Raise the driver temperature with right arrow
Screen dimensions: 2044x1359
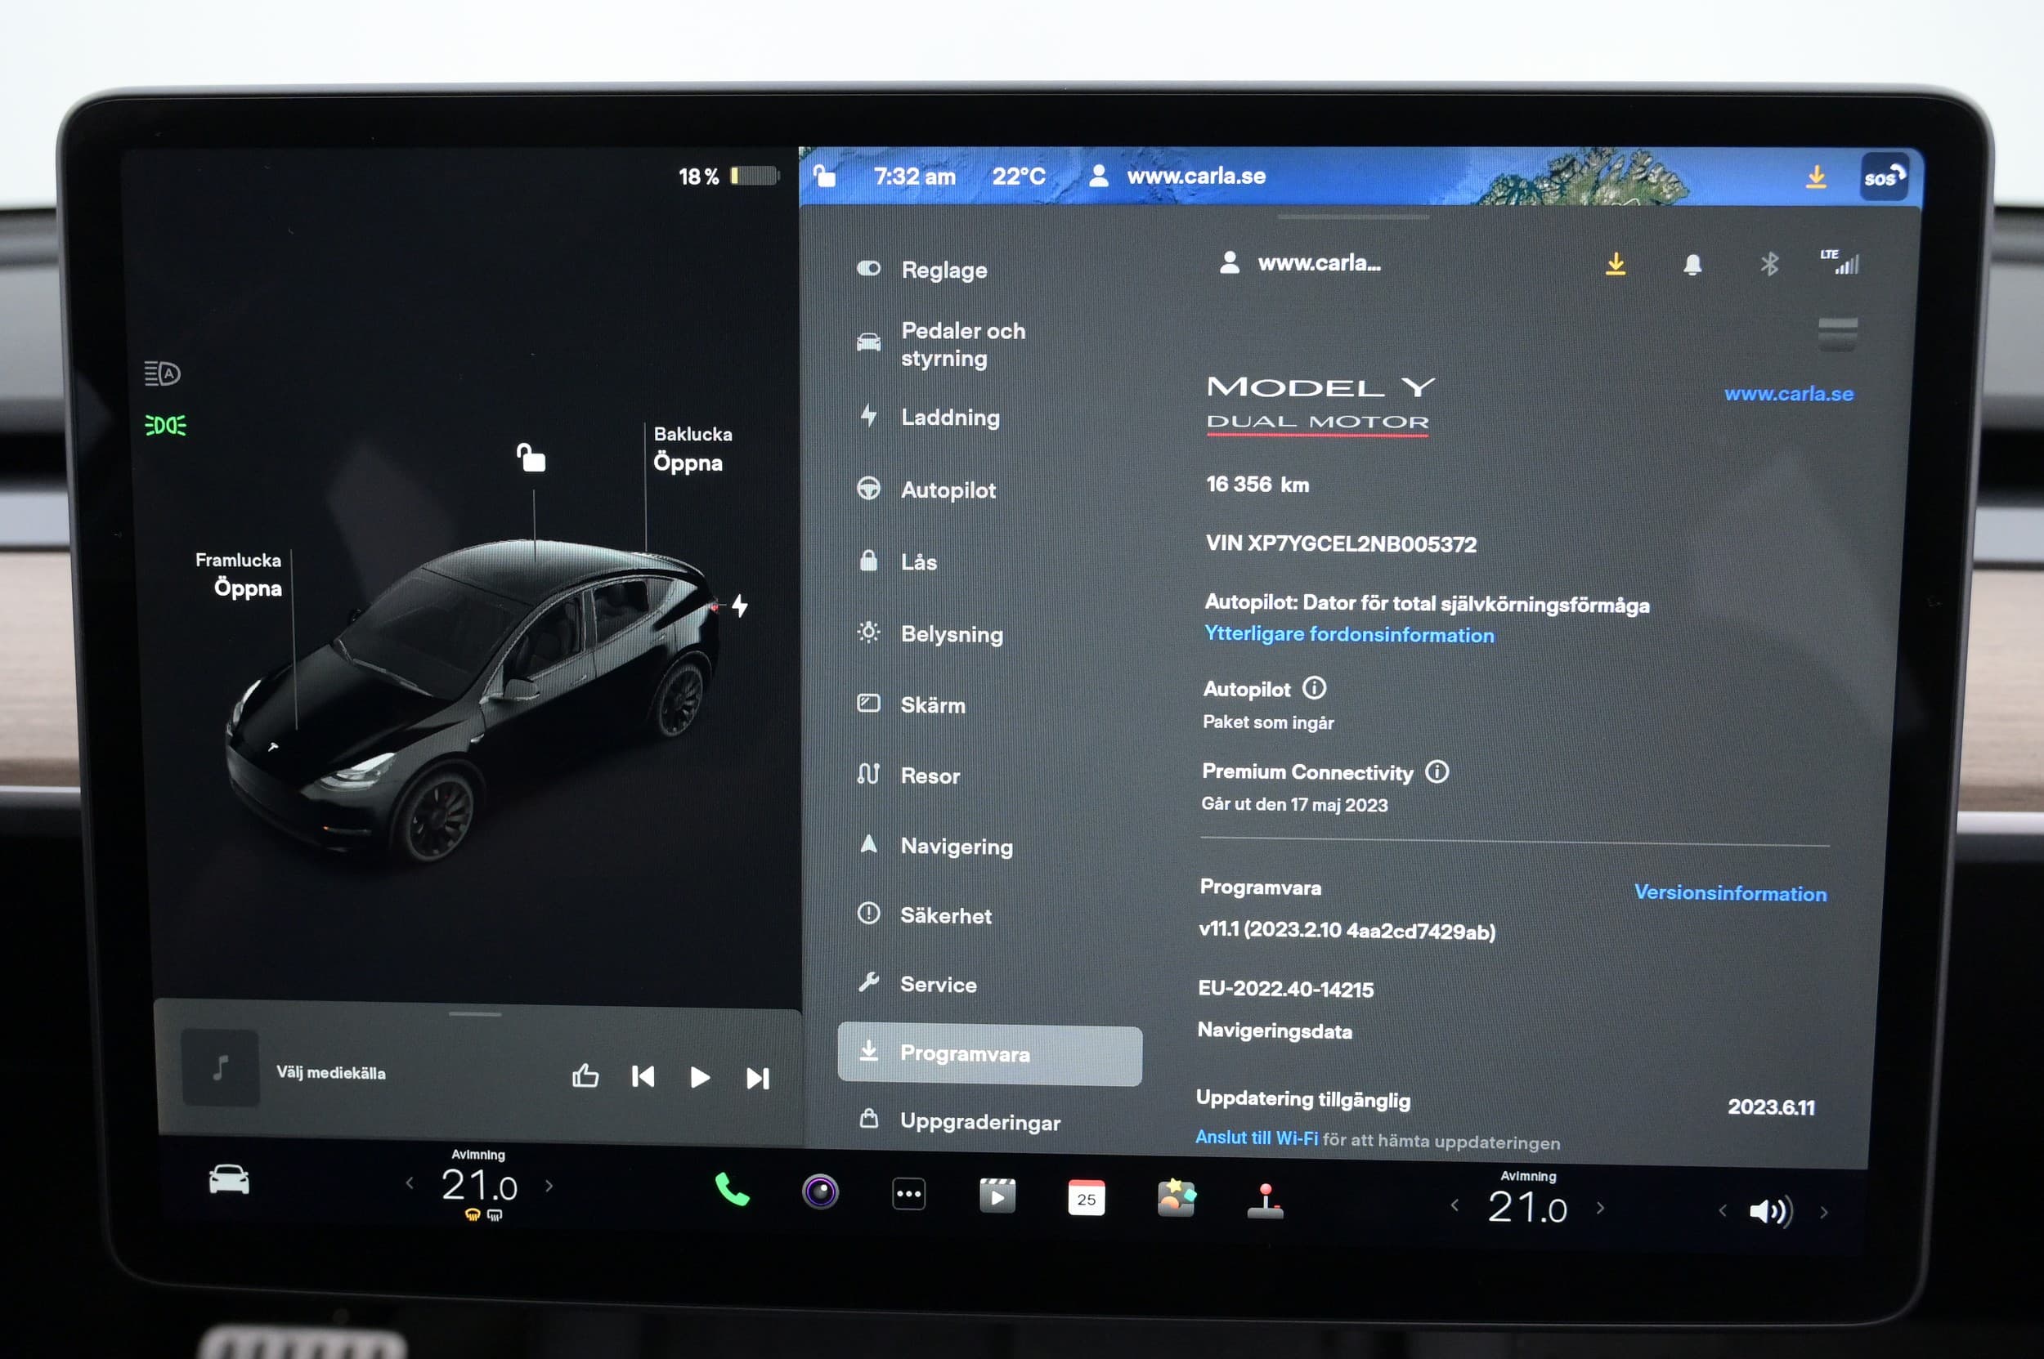(x=549, y=1186)
